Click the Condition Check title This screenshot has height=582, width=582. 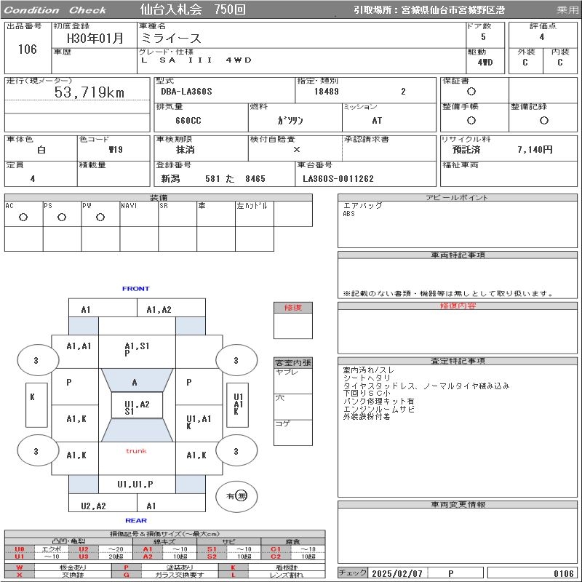[x=55, y=10]
